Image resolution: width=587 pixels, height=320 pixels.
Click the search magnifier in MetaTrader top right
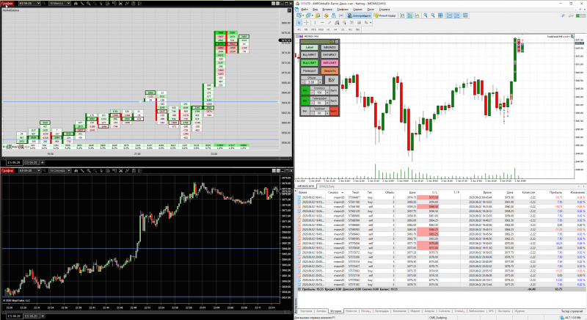point(563,15)
